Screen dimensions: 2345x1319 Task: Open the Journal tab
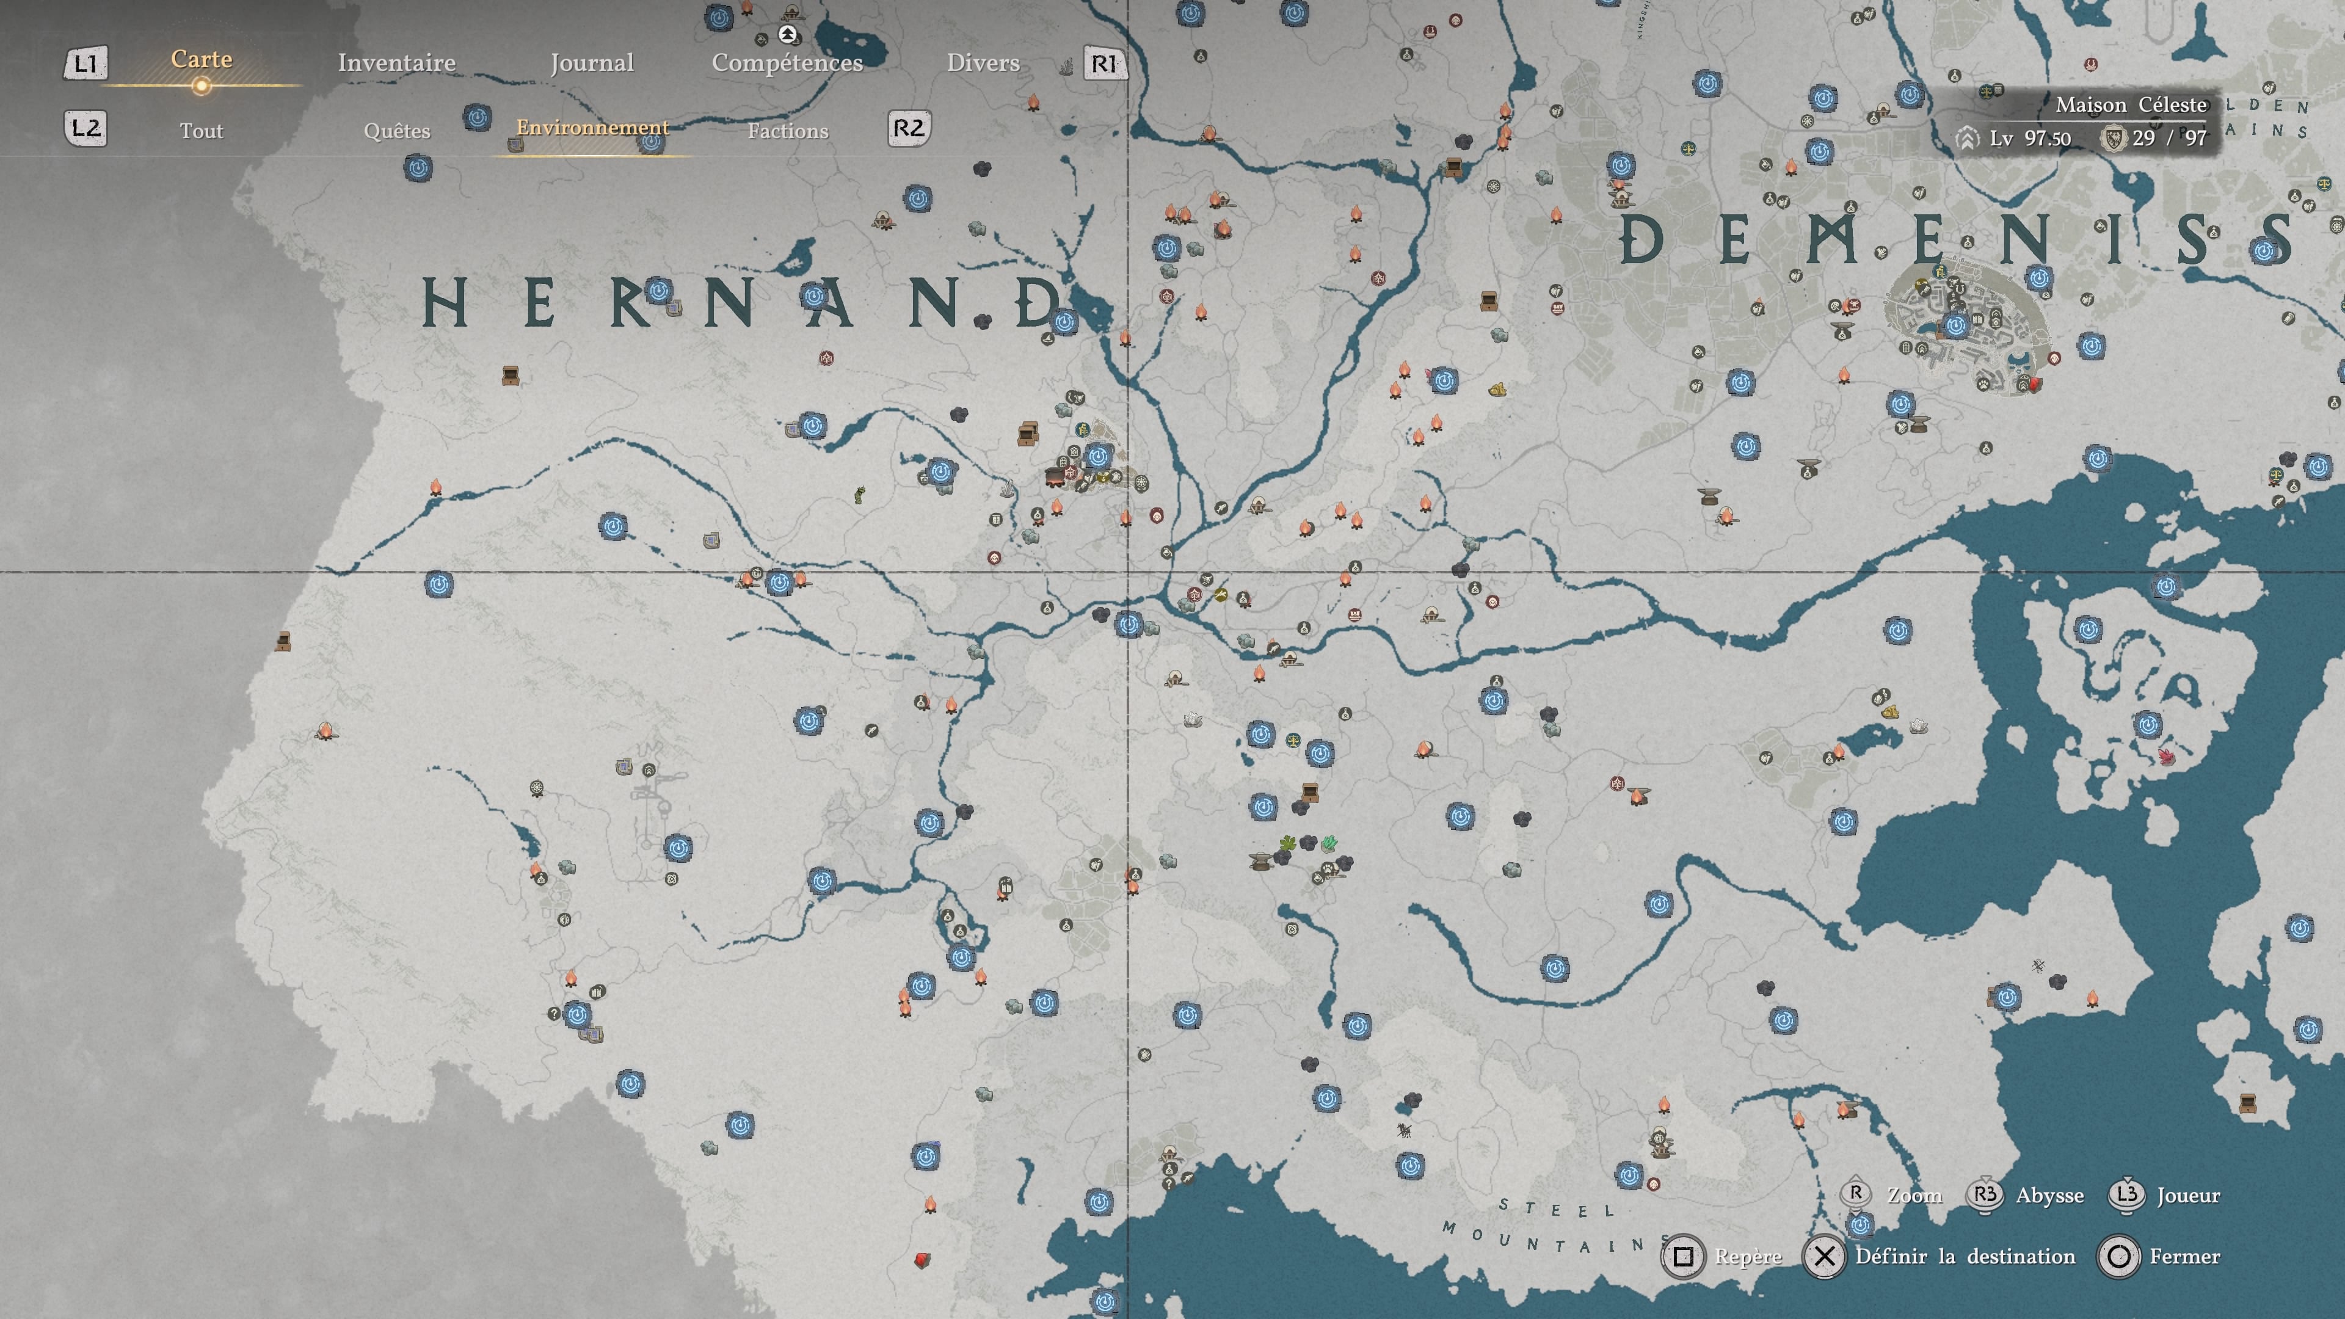592,63
